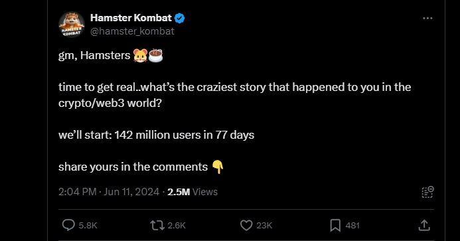
Task: Click the 23K likes count
Action: click(264, 226)
